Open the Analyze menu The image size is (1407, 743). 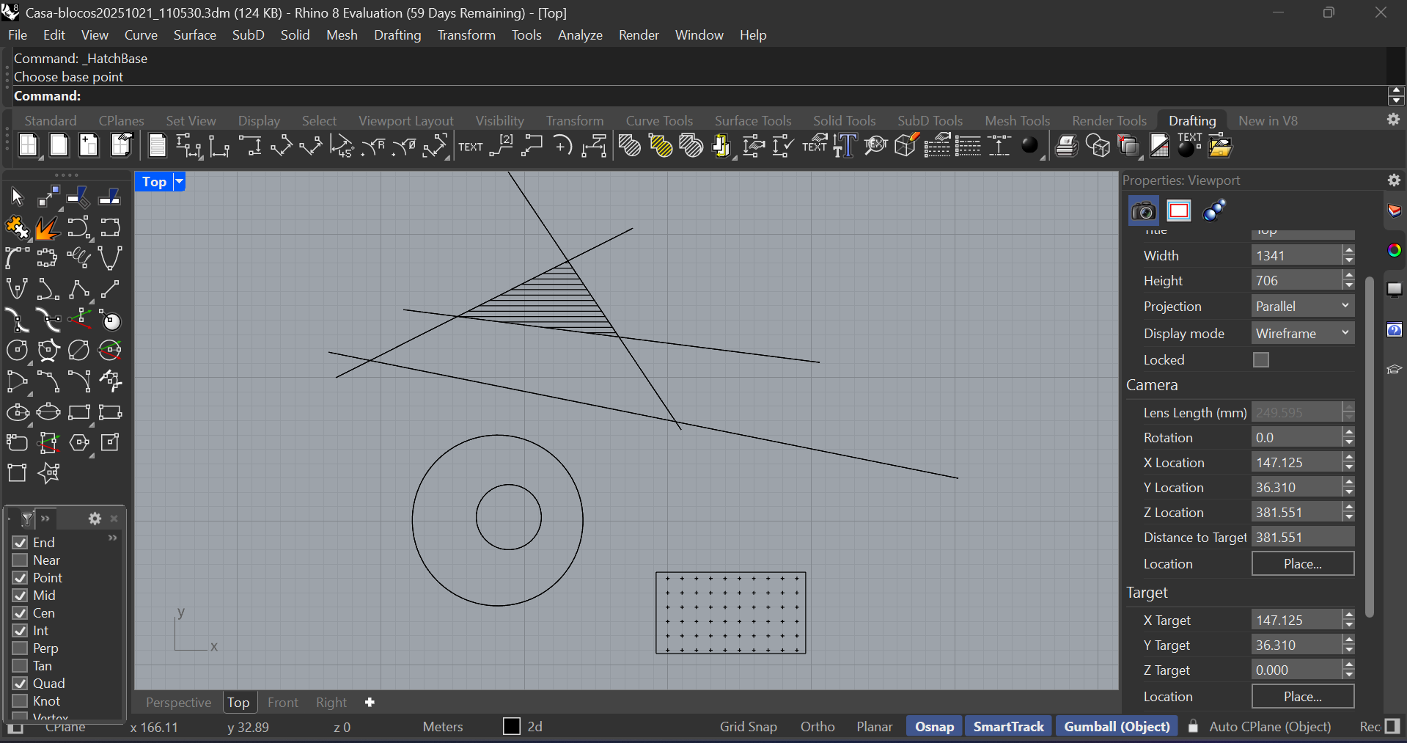pos(579,35)
